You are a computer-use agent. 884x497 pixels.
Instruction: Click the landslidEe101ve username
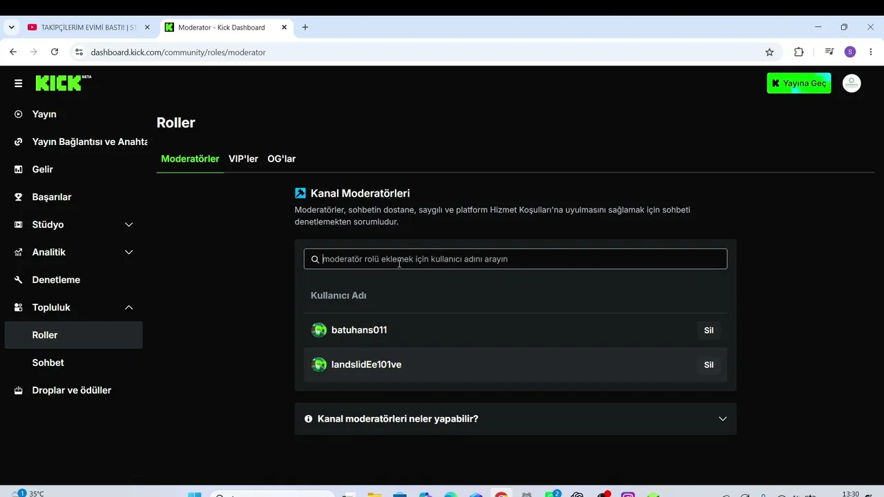[x=366, y=364]
